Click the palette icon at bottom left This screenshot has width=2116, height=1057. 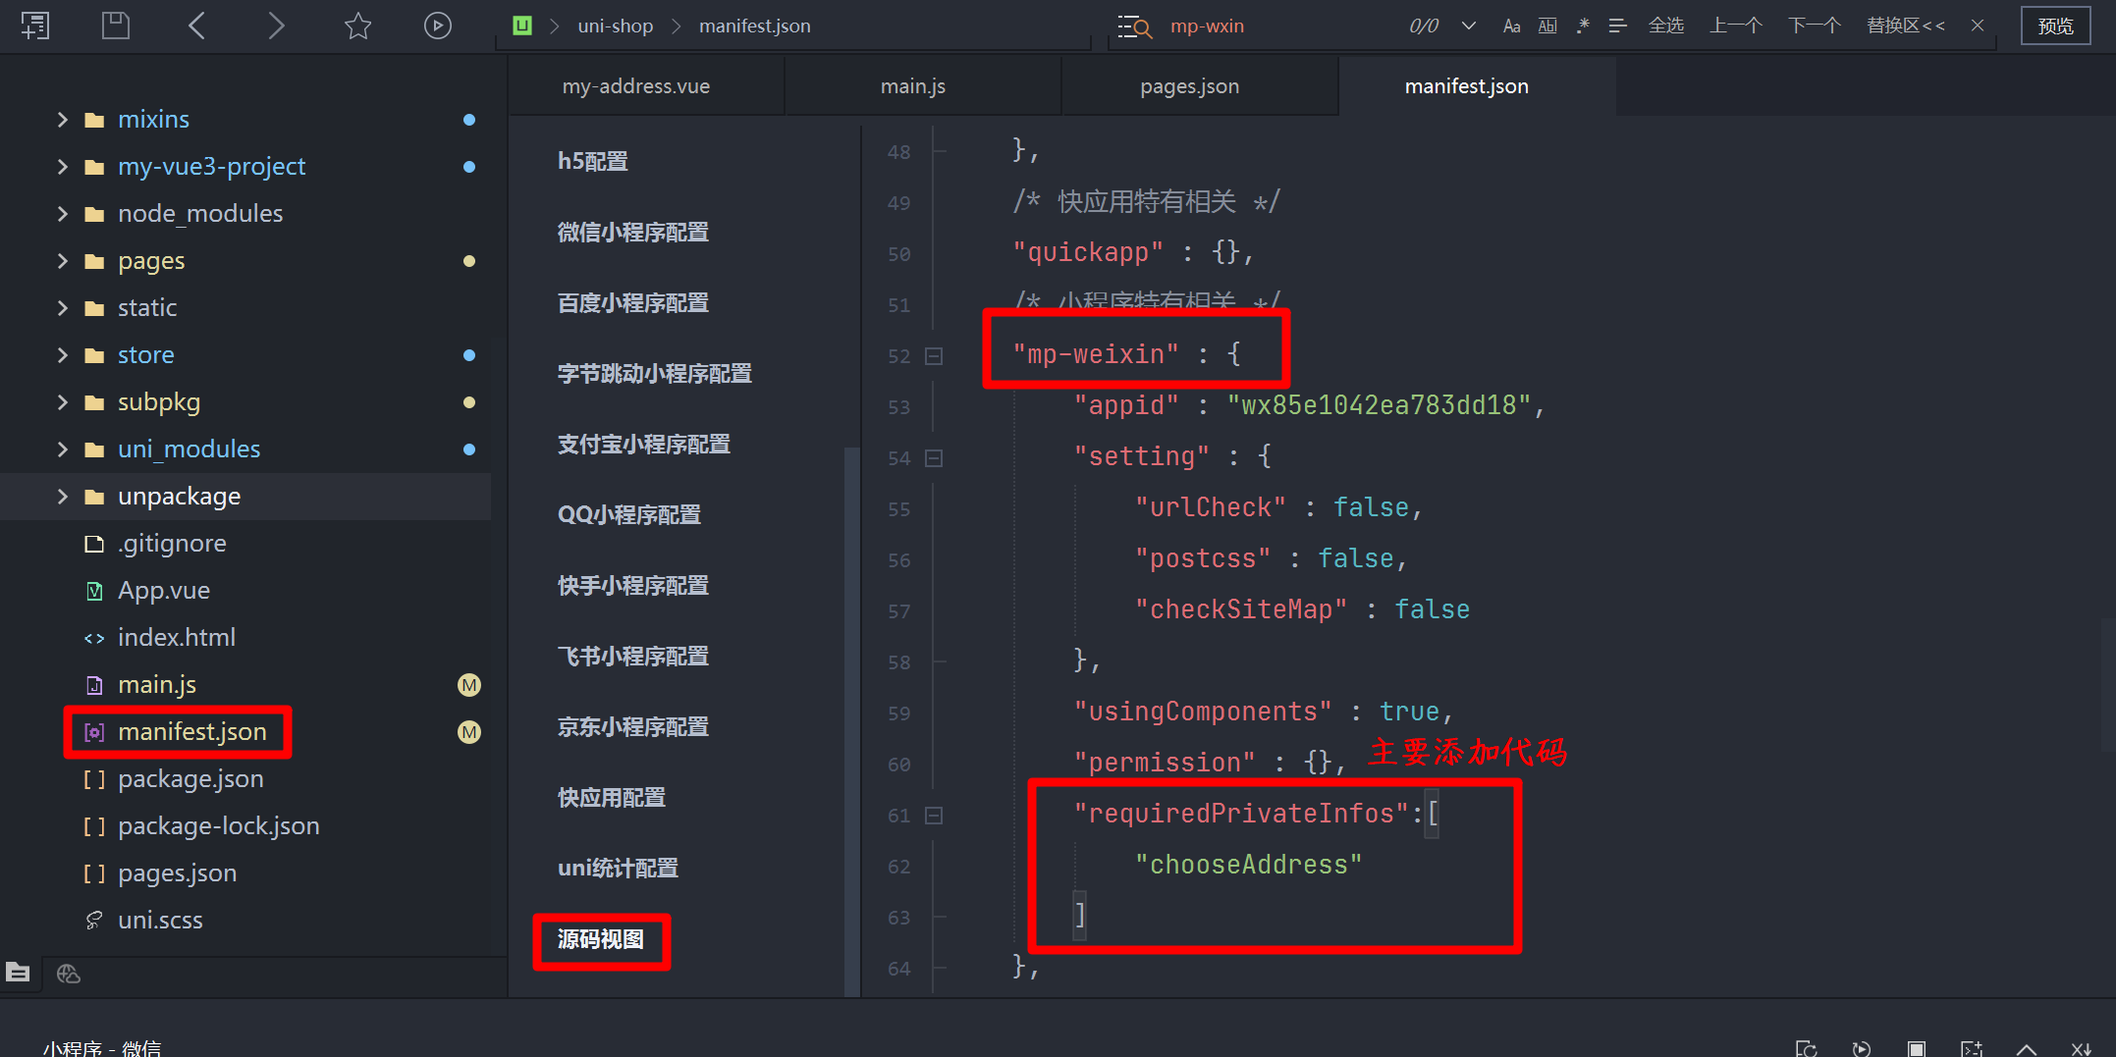(69, 974)
